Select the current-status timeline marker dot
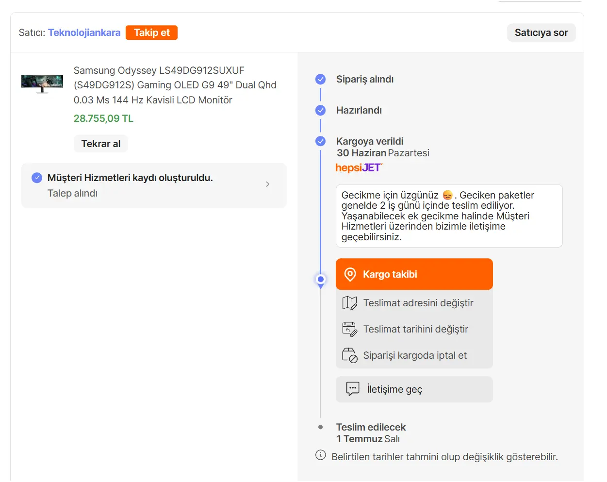The height and width of the screenshot is (482, 607). [321, 279]
